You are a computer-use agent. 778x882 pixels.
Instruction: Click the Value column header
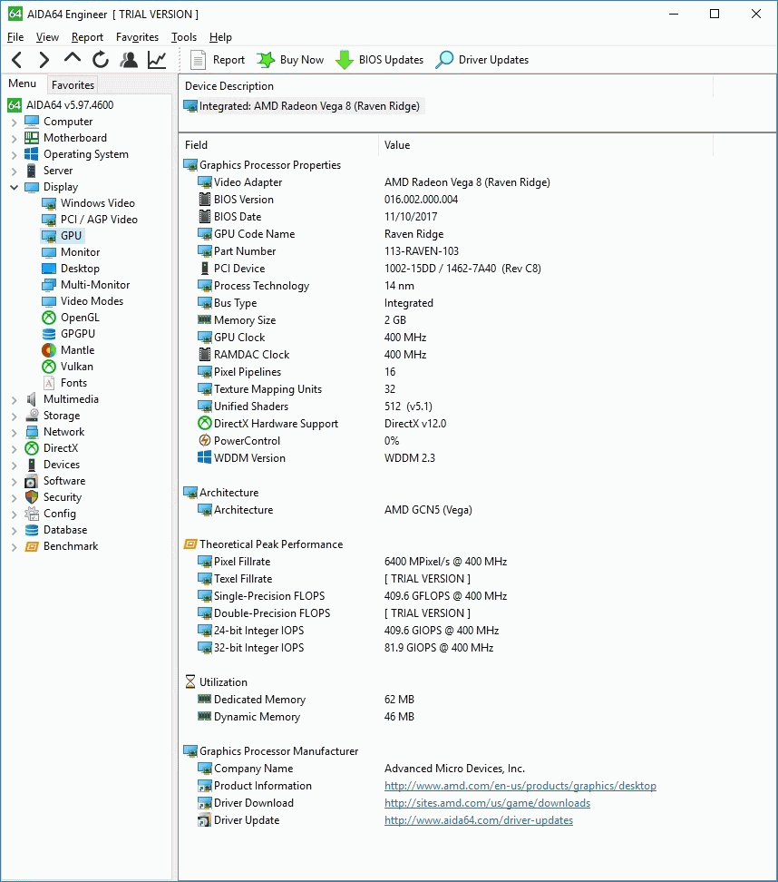[x=545, y=145]
